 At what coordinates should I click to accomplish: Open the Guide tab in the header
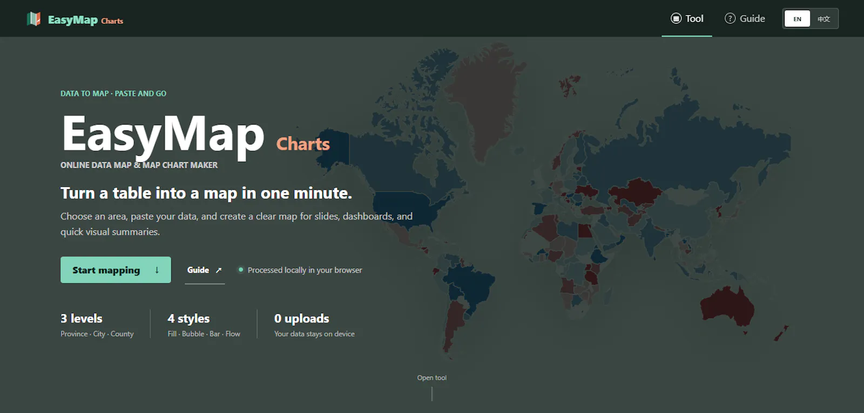tap(745, 18)
